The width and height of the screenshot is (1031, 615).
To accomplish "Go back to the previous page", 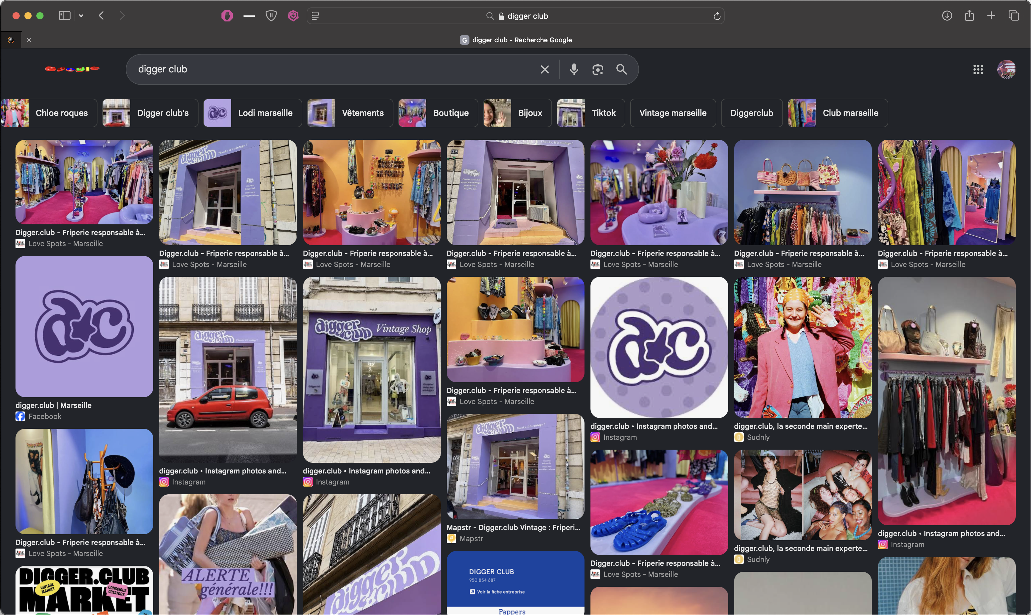I will (101, 16).
